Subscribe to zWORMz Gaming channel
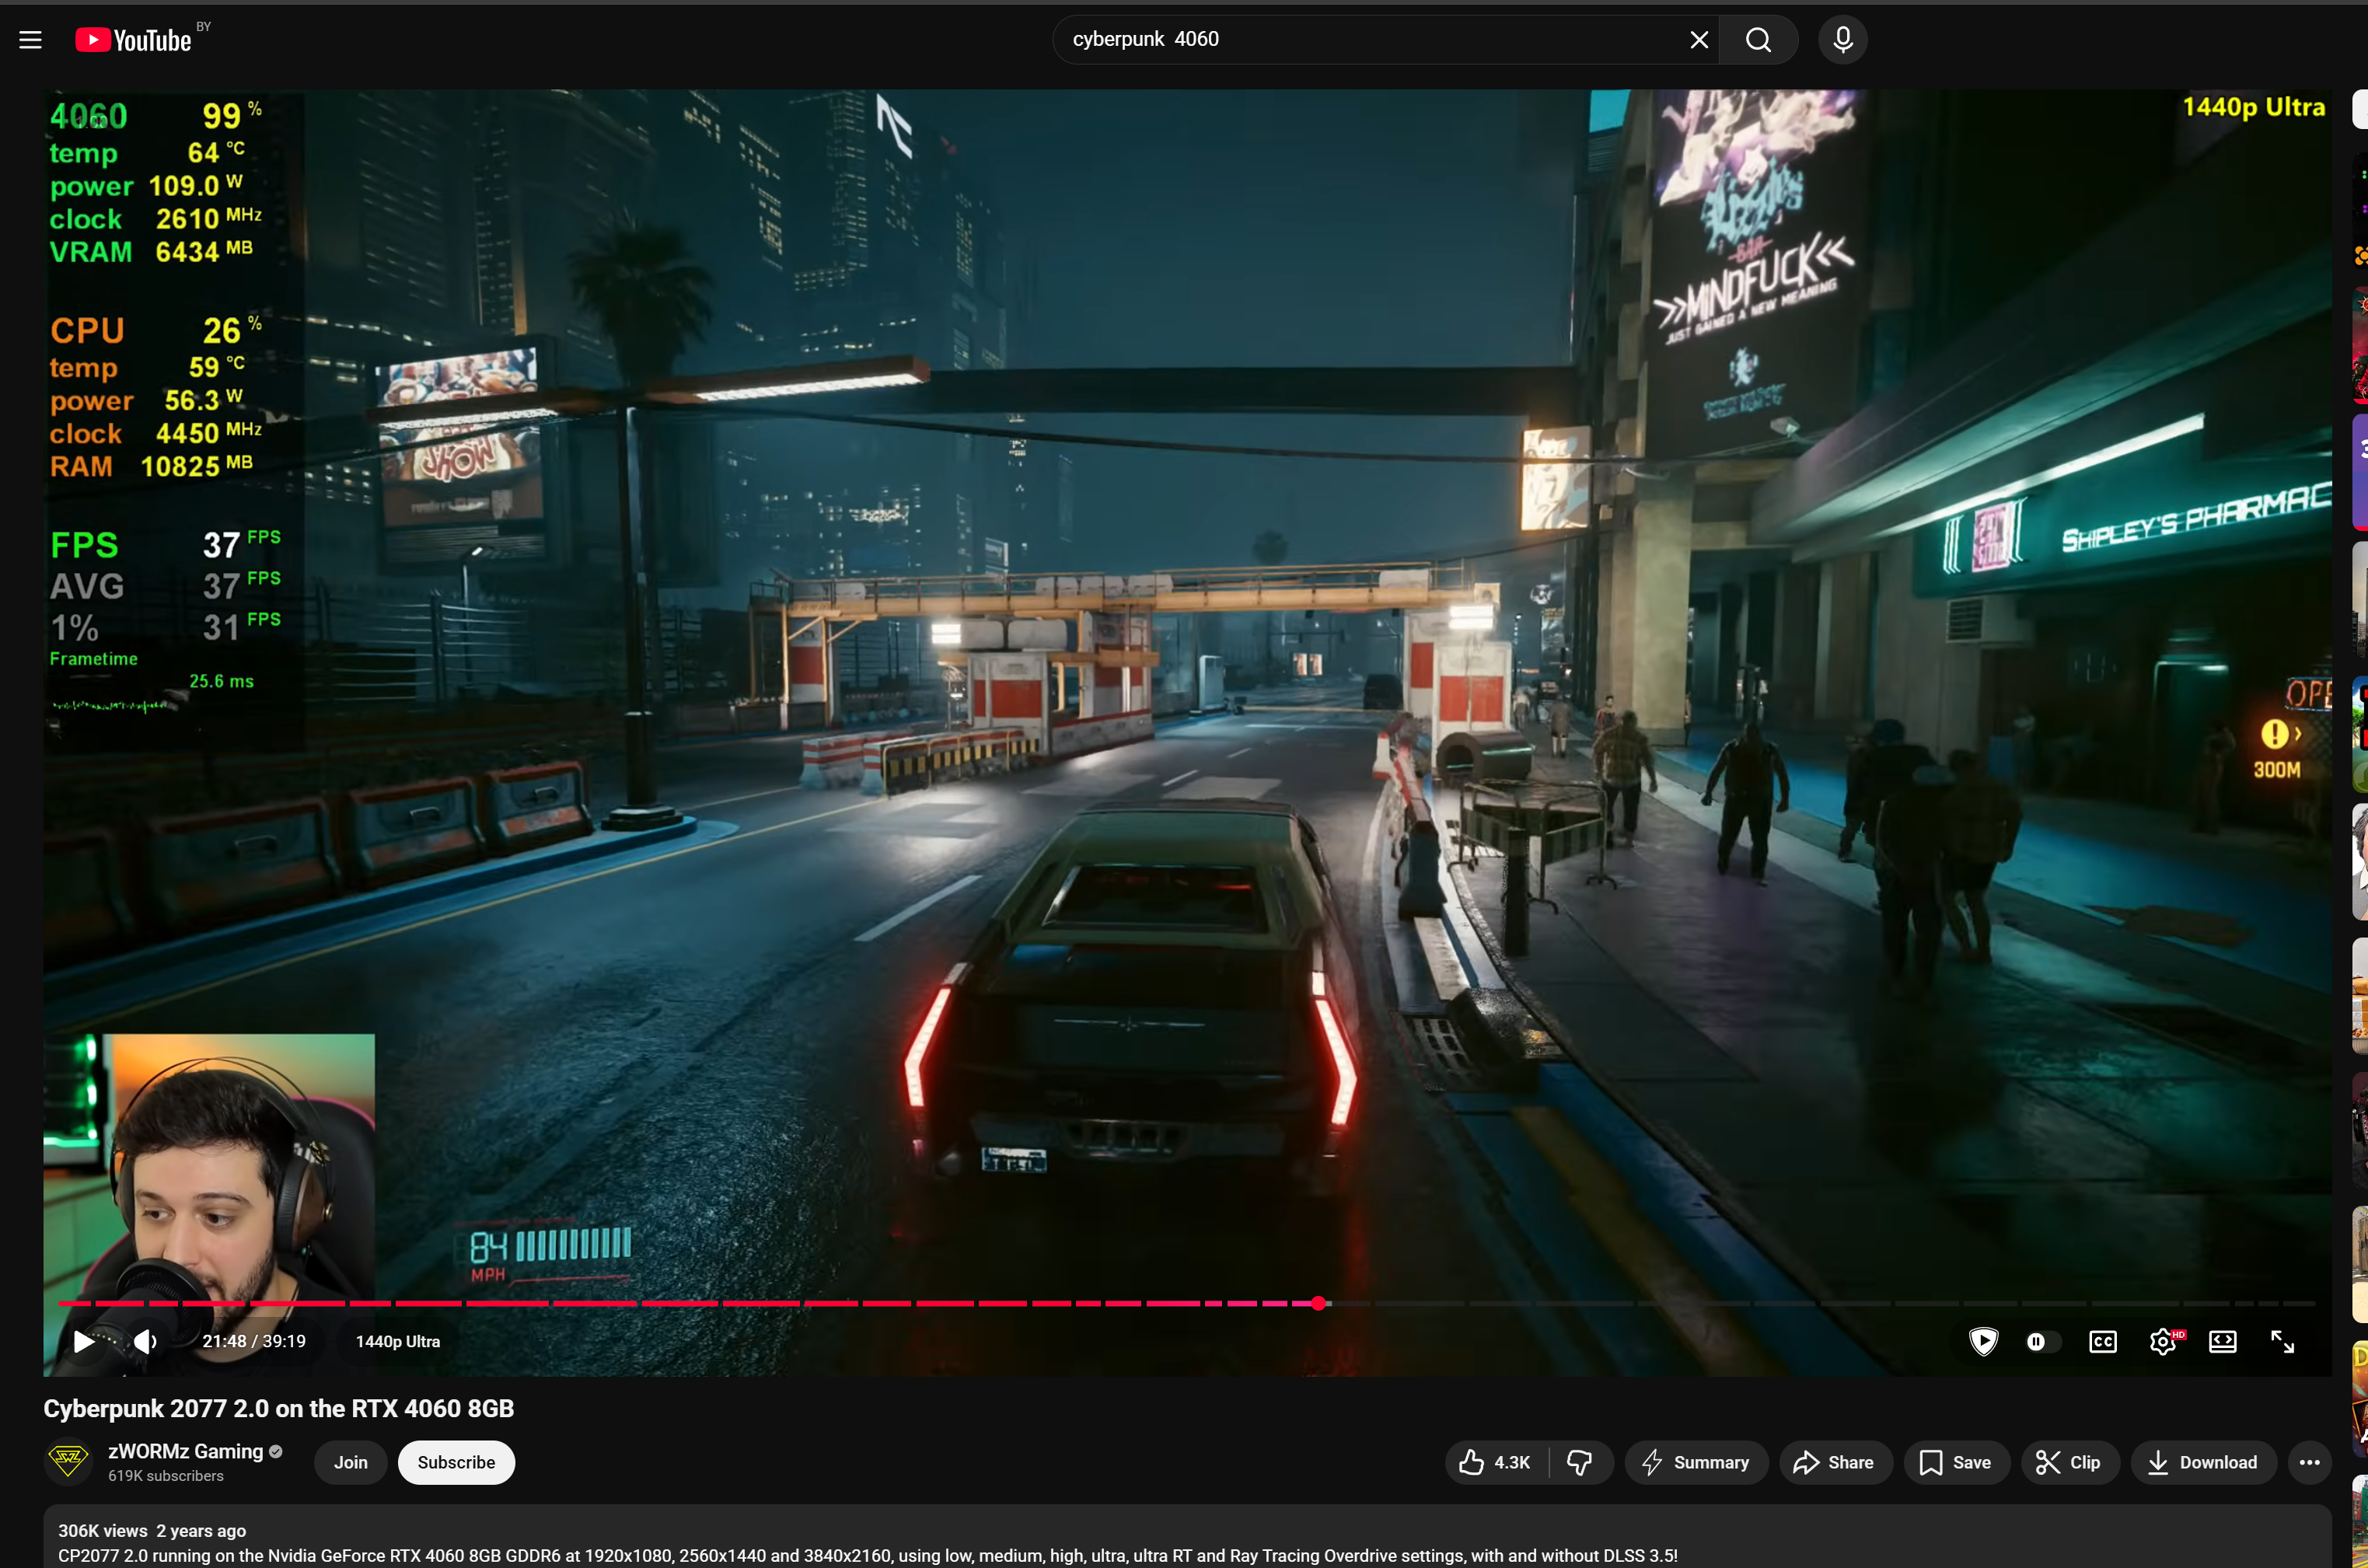 point(456,1462)
